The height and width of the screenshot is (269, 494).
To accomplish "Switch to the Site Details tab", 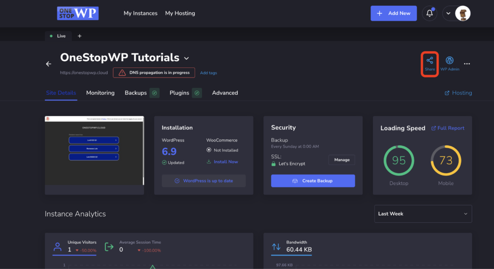I will [x=61, y=93].
